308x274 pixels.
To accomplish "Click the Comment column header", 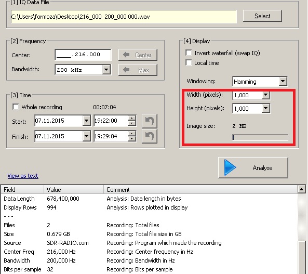I will (x=200, y=190).
